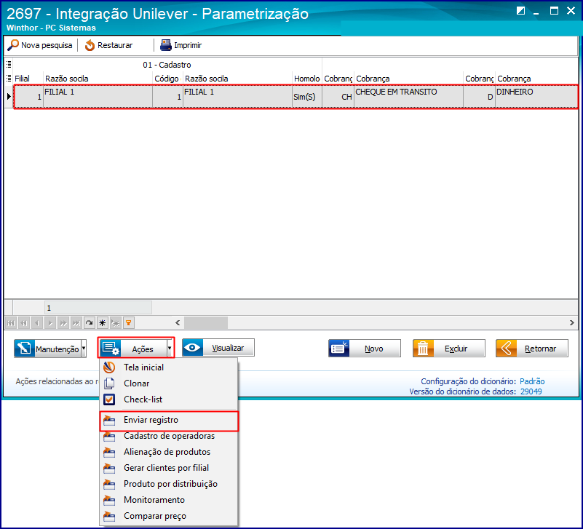Click the Homolo column header

(307, 79)
